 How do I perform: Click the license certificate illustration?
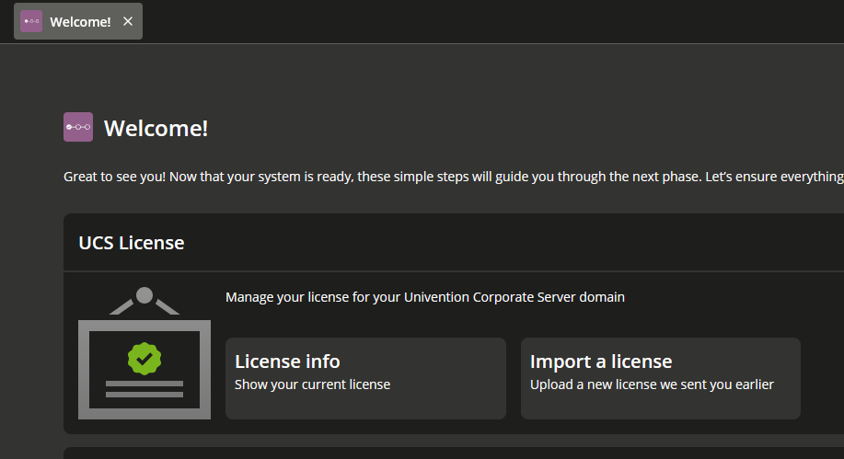point(145,353)
